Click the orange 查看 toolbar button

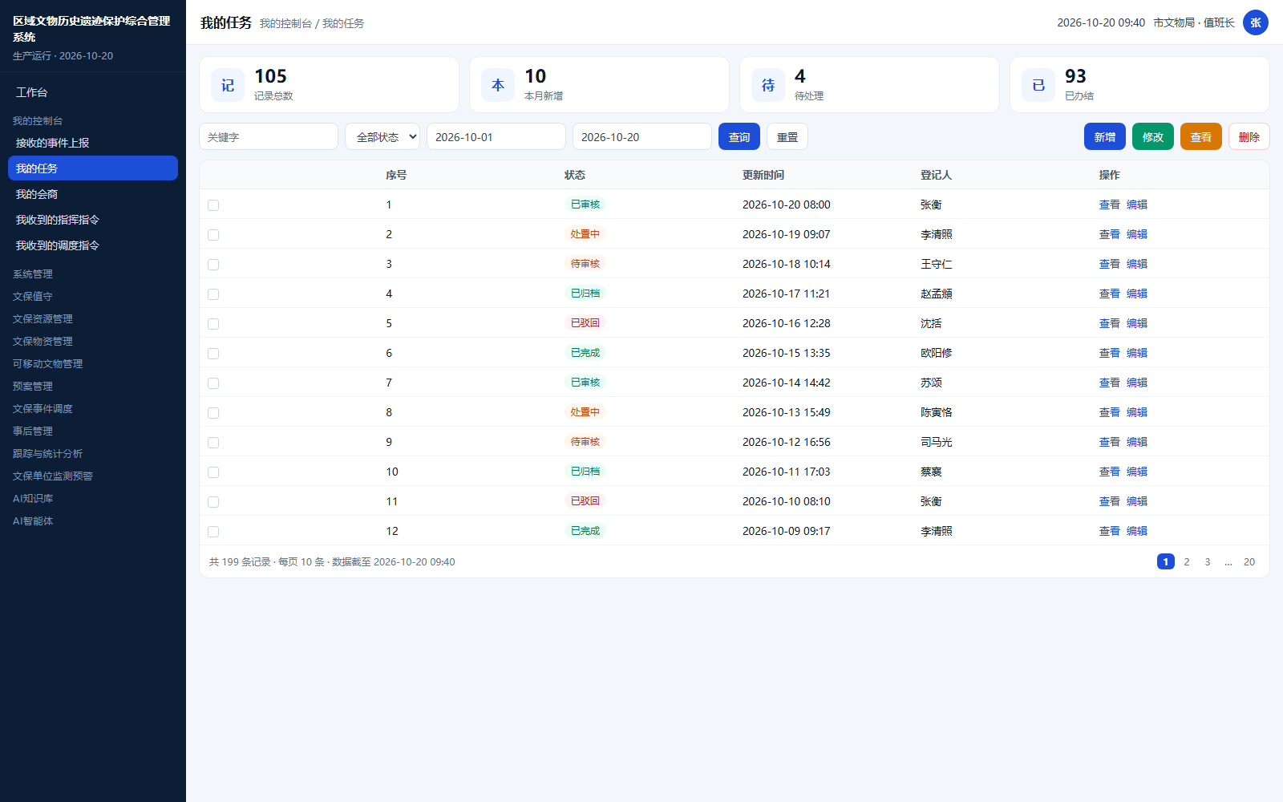click(1201, 136)
